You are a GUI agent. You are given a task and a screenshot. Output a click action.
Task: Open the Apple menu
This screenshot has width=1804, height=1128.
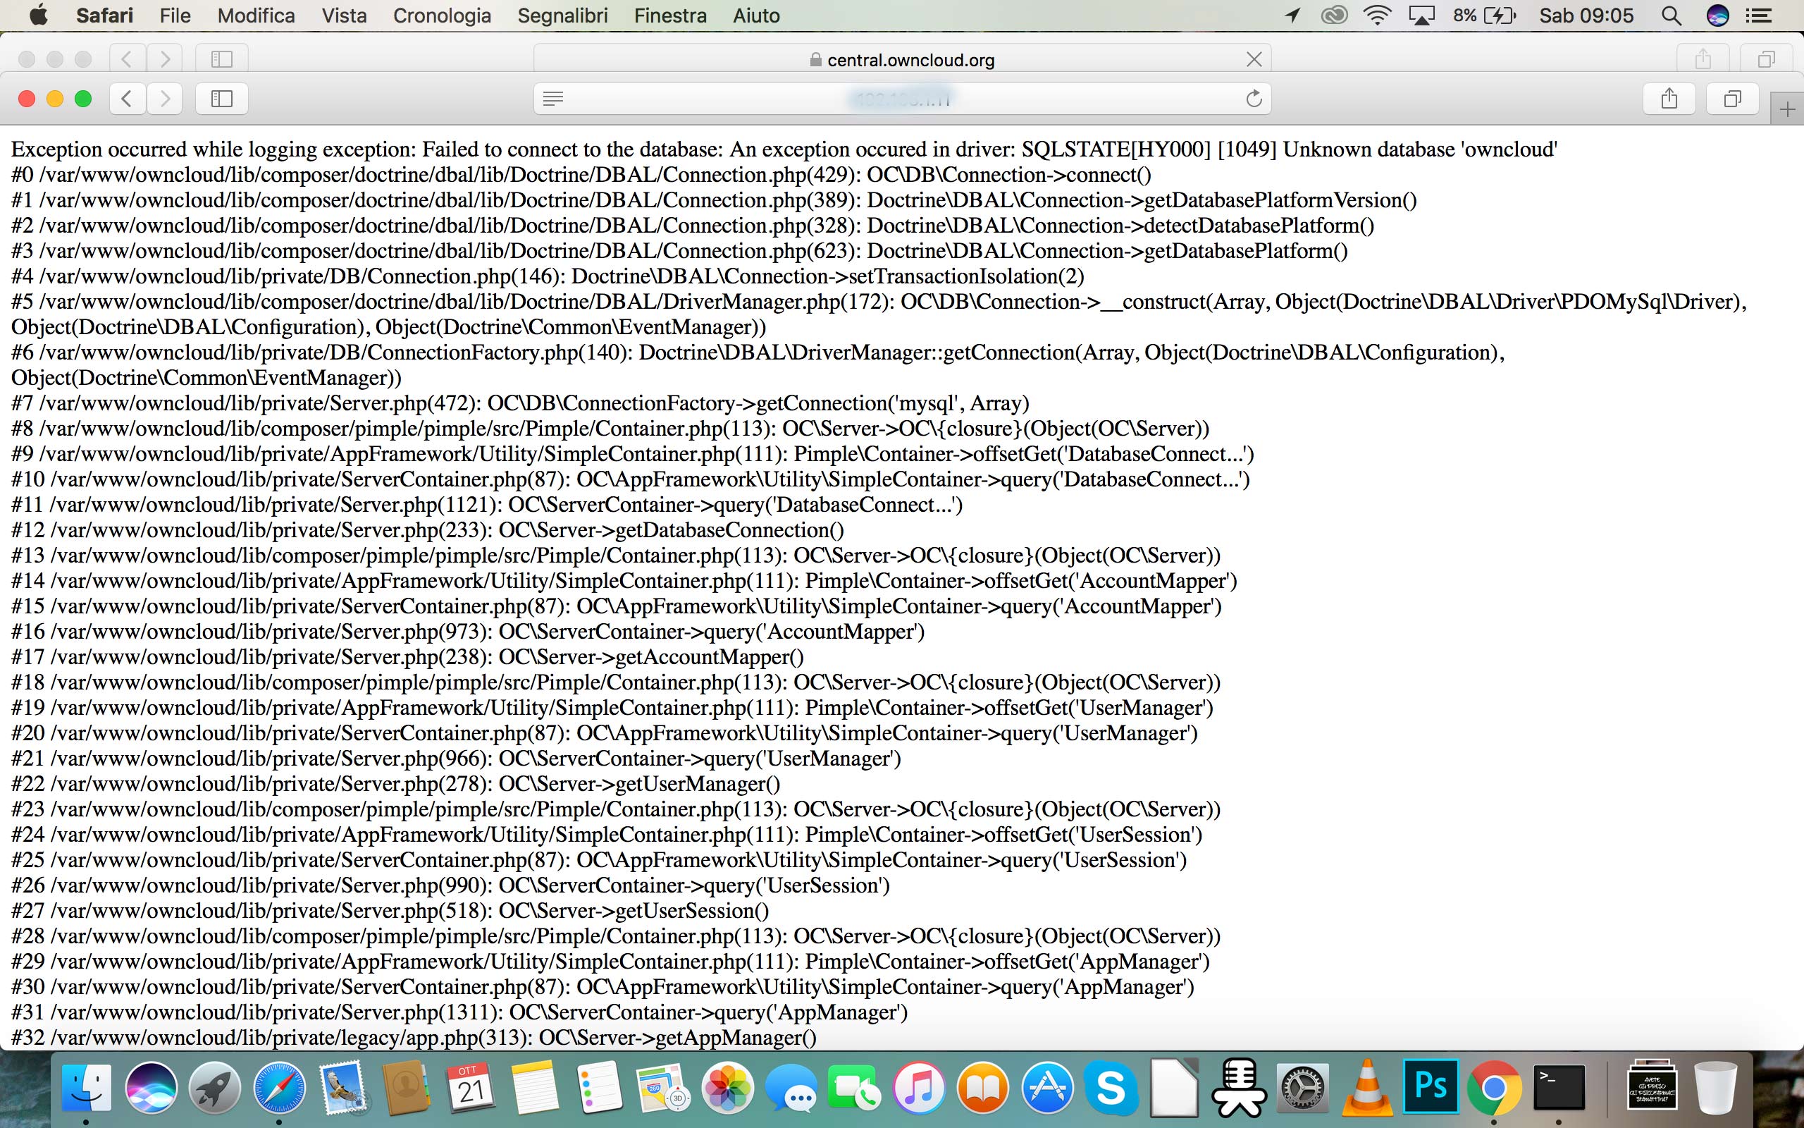coord(38,15)
